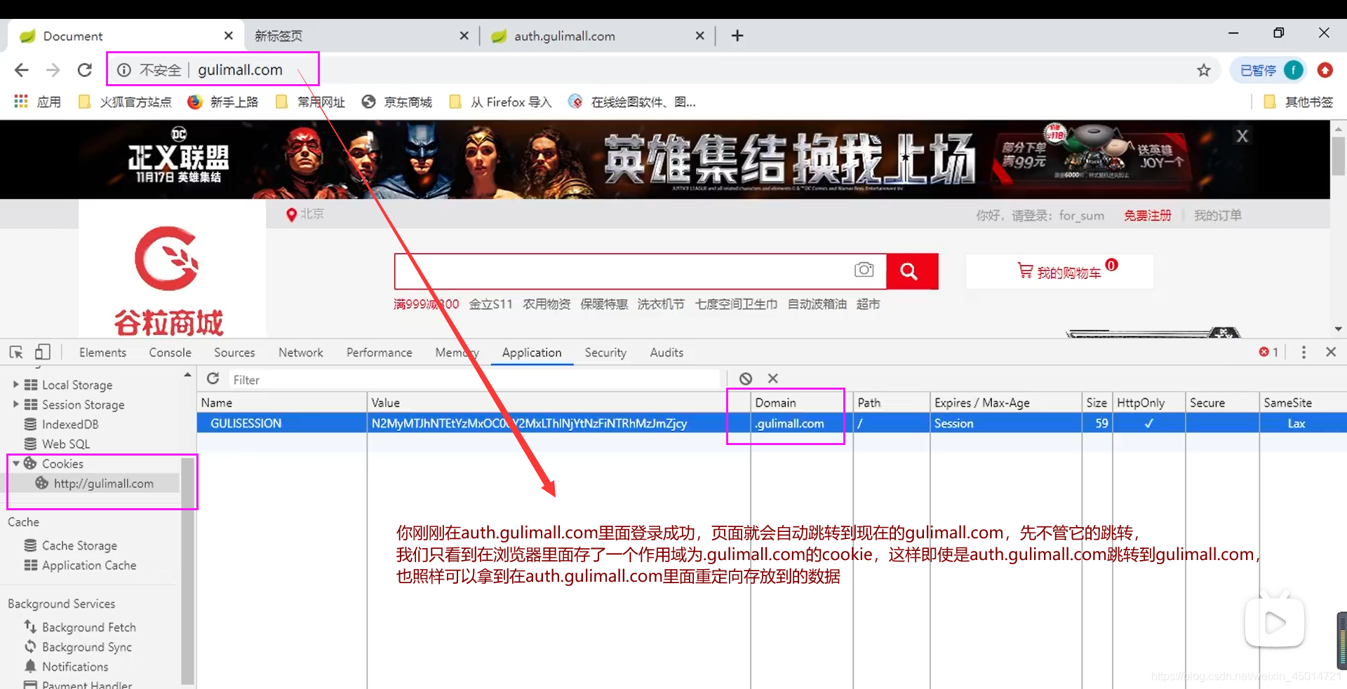Click the DevTools error count indicator
Viewport: 1347px width, 689px height.
tap(1268, 353)
